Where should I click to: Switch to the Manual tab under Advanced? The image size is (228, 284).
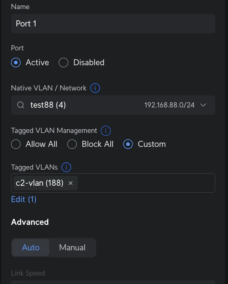point(72,248)
